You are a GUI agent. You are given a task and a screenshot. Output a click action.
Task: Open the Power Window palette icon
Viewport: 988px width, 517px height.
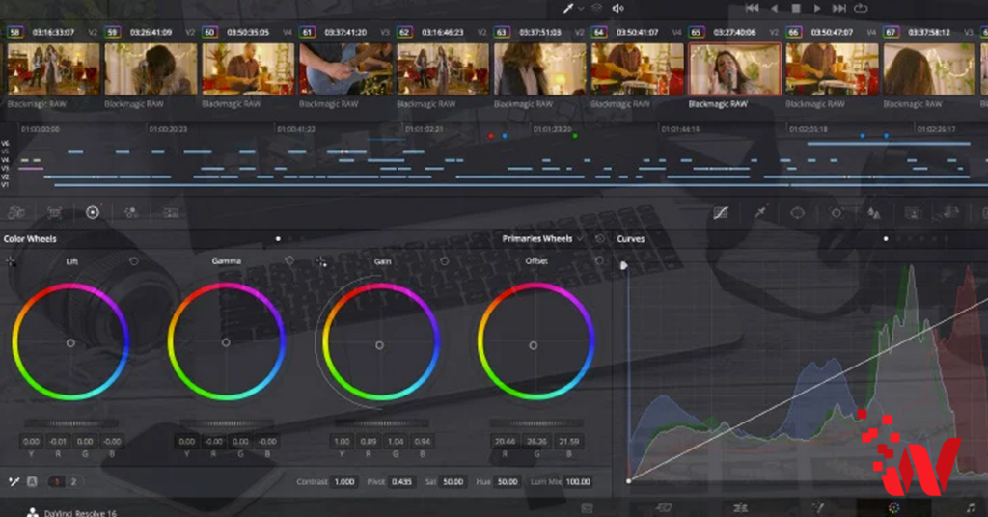[798, 212]
